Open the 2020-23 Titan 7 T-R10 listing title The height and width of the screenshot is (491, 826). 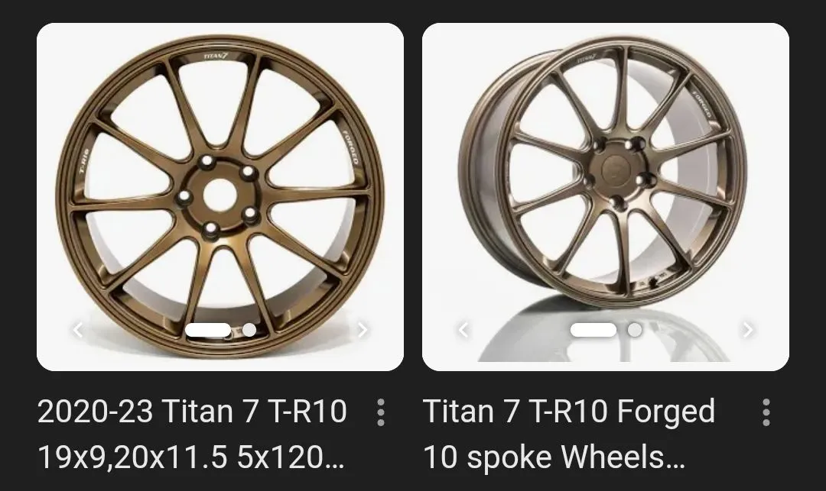192,434
